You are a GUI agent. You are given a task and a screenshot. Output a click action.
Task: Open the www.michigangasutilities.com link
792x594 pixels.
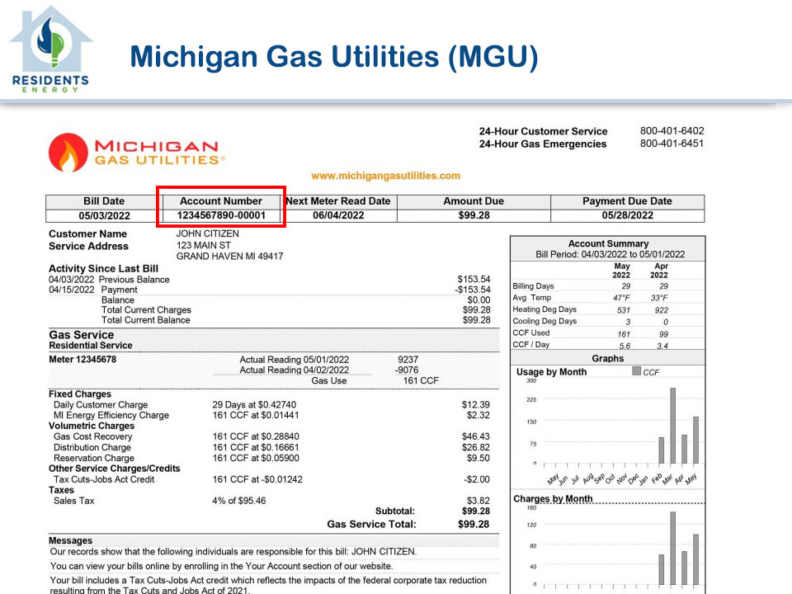coord(385,176)
